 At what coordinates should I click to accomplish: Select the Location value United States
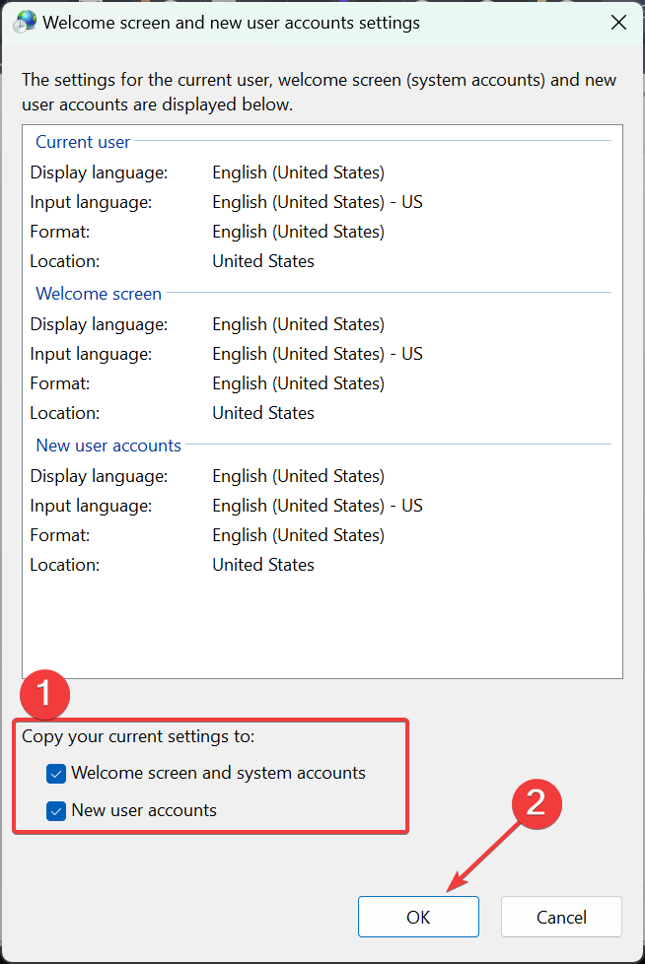pyautogui.click(x=262, y=261)
